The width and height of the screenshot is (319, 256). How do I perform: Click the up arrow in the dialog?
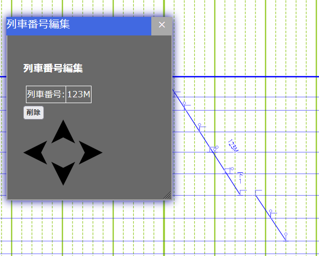tap(63, 132)
